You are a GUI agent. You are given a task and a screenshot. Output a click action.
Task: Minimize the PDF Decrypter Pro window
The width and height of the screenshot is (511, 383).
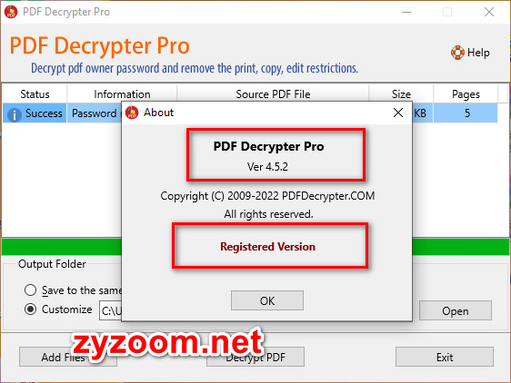pyautogui.click(x=406, y=12)
